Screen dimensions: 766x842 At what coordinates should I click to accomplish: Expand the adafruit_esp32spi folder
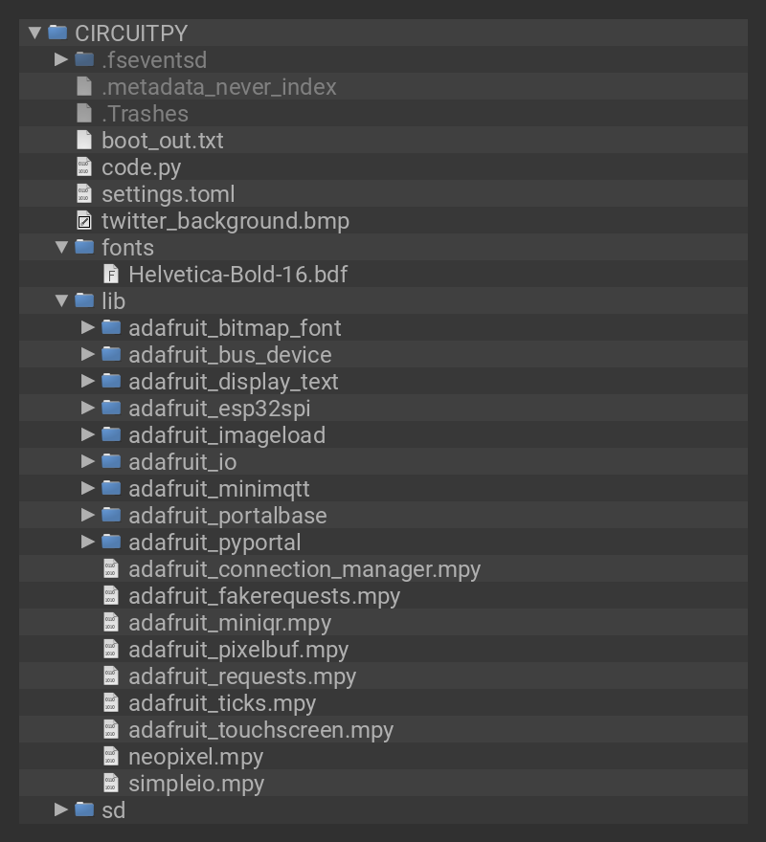point(88,409)
